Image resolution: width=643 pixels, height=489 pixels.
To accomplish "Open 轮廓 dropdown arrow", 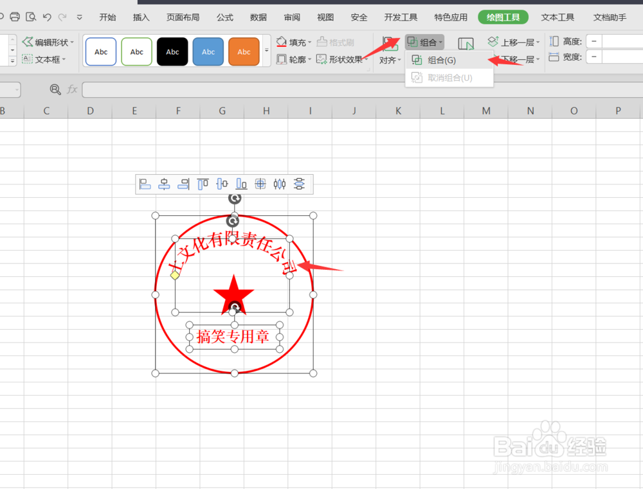I will tap(310, 59).
